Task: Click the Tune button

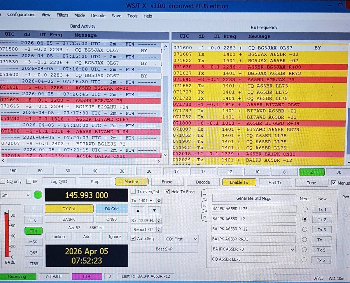Action: point(311,183)
